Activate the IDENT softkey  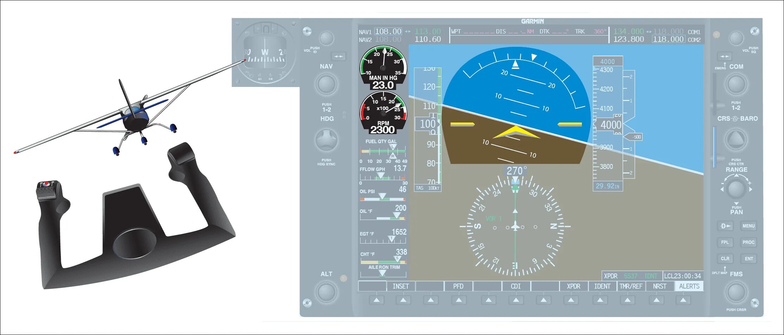[602, 286]
